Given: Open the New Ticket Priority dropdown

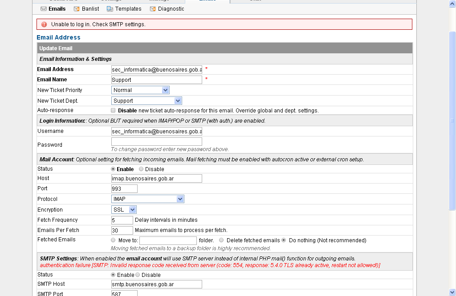Looking at the screenshot, I should point(140,90).
